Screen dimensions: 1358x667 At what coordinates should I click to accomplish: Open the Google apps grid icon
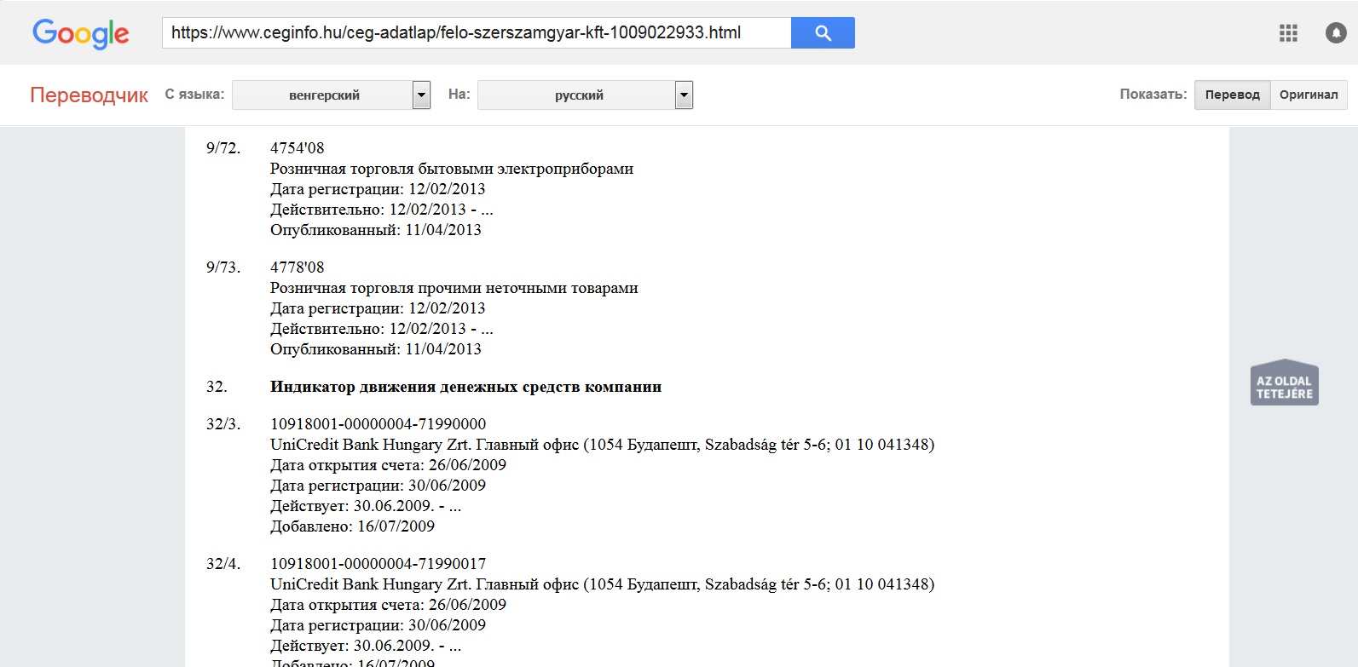click(x=1288, y=33)
